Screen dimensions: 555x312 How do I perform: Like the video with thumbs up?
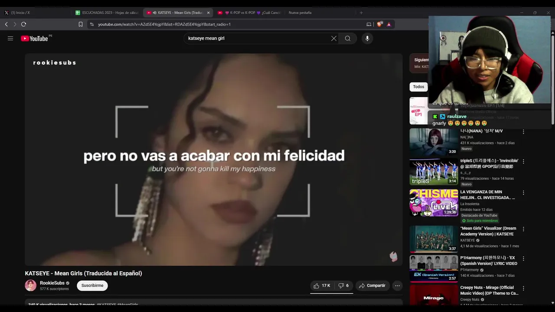322,286
